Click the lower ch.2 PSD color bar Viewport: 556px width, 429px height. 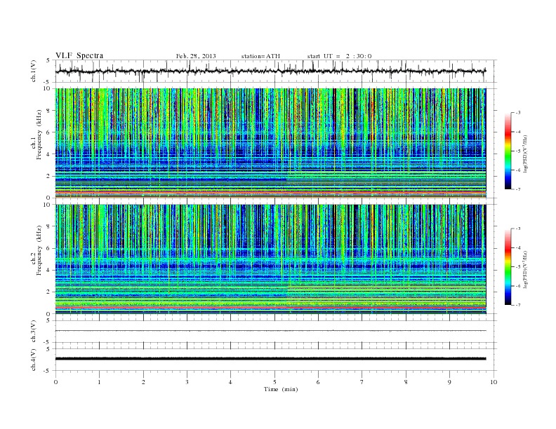point(508,266)
